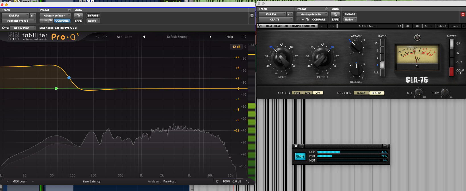Load next Waves preset with right arrow
Viewport: 466px width, 191px height.
tap(417, 26)
